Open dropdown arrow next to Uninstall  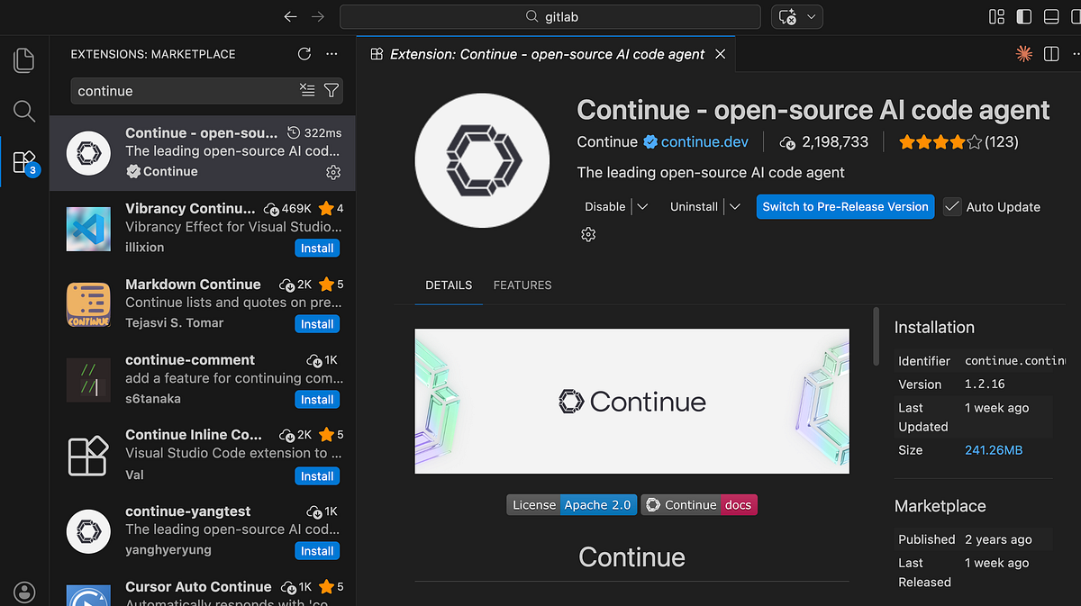734,206
